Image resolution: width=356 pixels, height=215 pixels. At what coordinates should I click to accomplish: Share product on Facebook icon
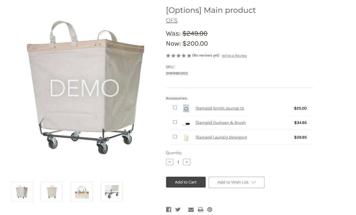click(x=169, y=210)
